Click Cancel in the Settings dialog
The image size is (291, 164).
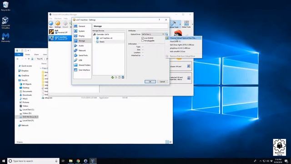click(x=162, y=82)
